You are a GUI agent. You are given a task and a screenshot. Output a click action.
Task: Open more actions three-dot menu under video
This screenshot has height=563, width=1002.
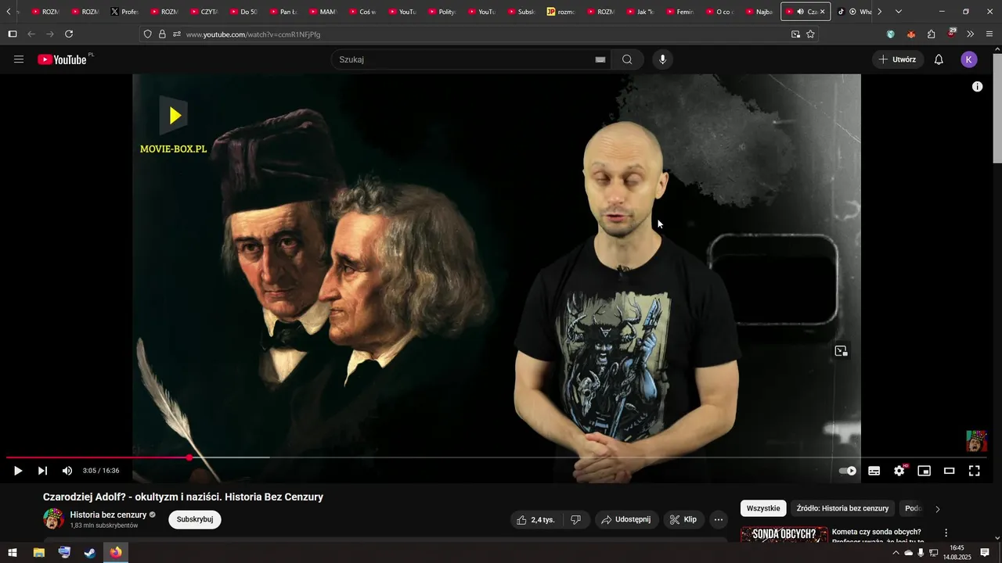(x=719, y=519)
